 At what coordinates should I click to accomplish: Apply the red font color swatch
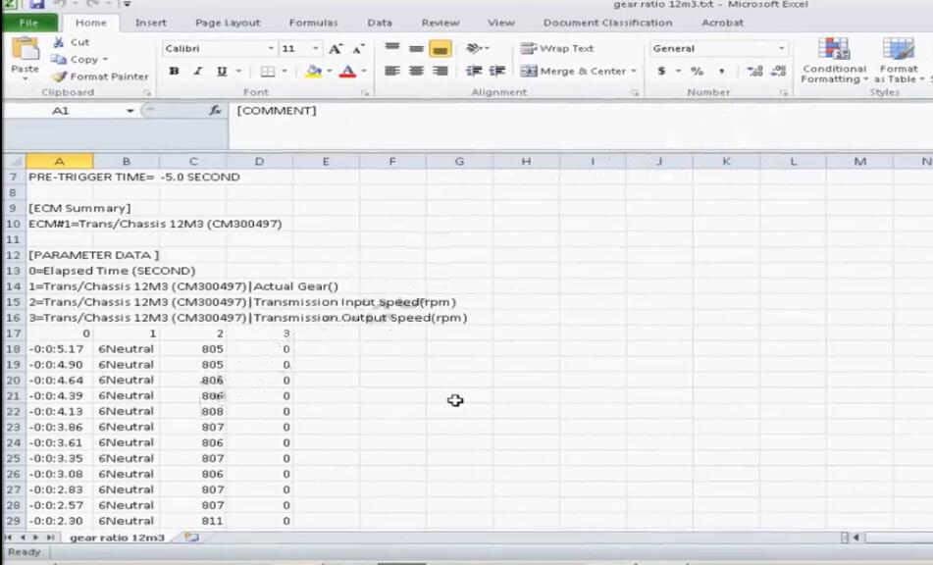(x=347, y=72)
